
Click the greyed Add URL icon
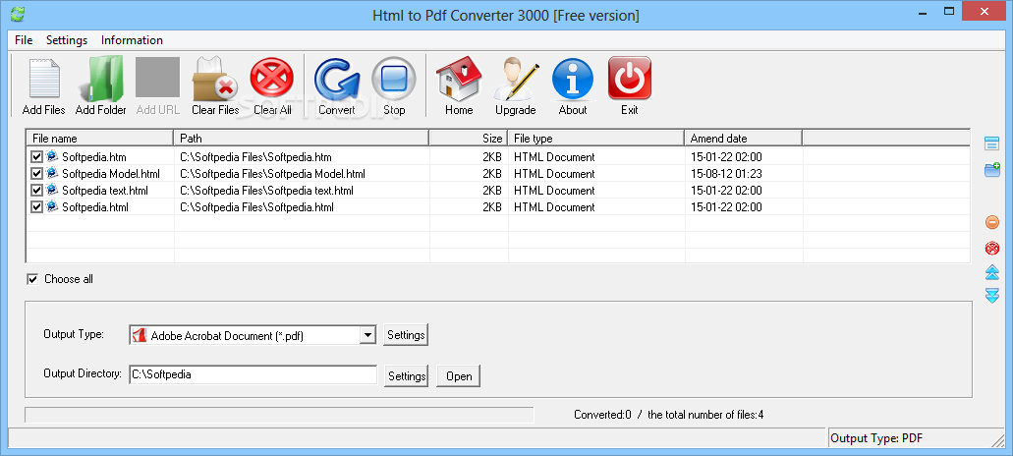coord(157,77)
